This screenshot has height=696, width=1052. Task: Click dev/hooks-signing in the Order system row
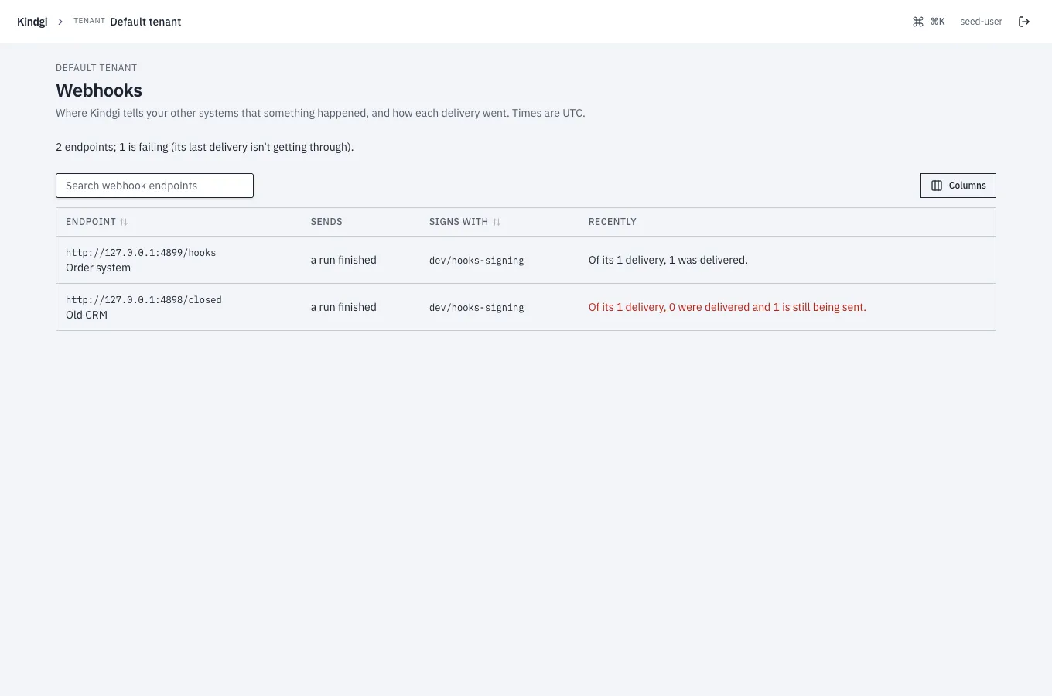[x=476, y=261]
